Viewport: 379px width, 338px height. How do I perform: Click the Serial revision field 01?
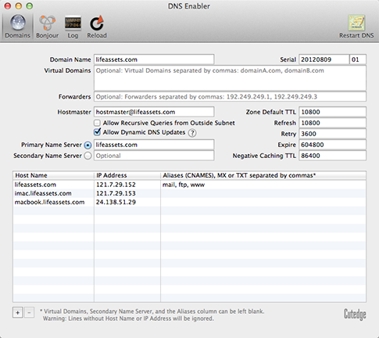click(x=358, y=59)
